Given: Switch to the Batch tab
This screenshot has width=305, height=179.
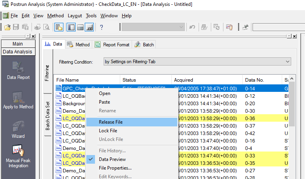Looking at the screenshot, I should click(x=144, y=45).
